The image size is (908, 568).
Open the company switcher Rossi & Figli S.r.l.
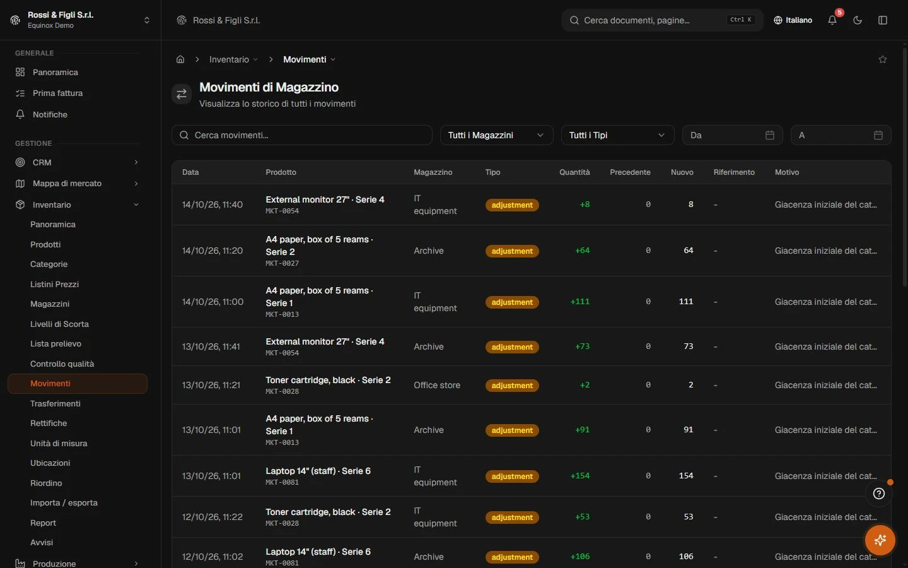81,20
